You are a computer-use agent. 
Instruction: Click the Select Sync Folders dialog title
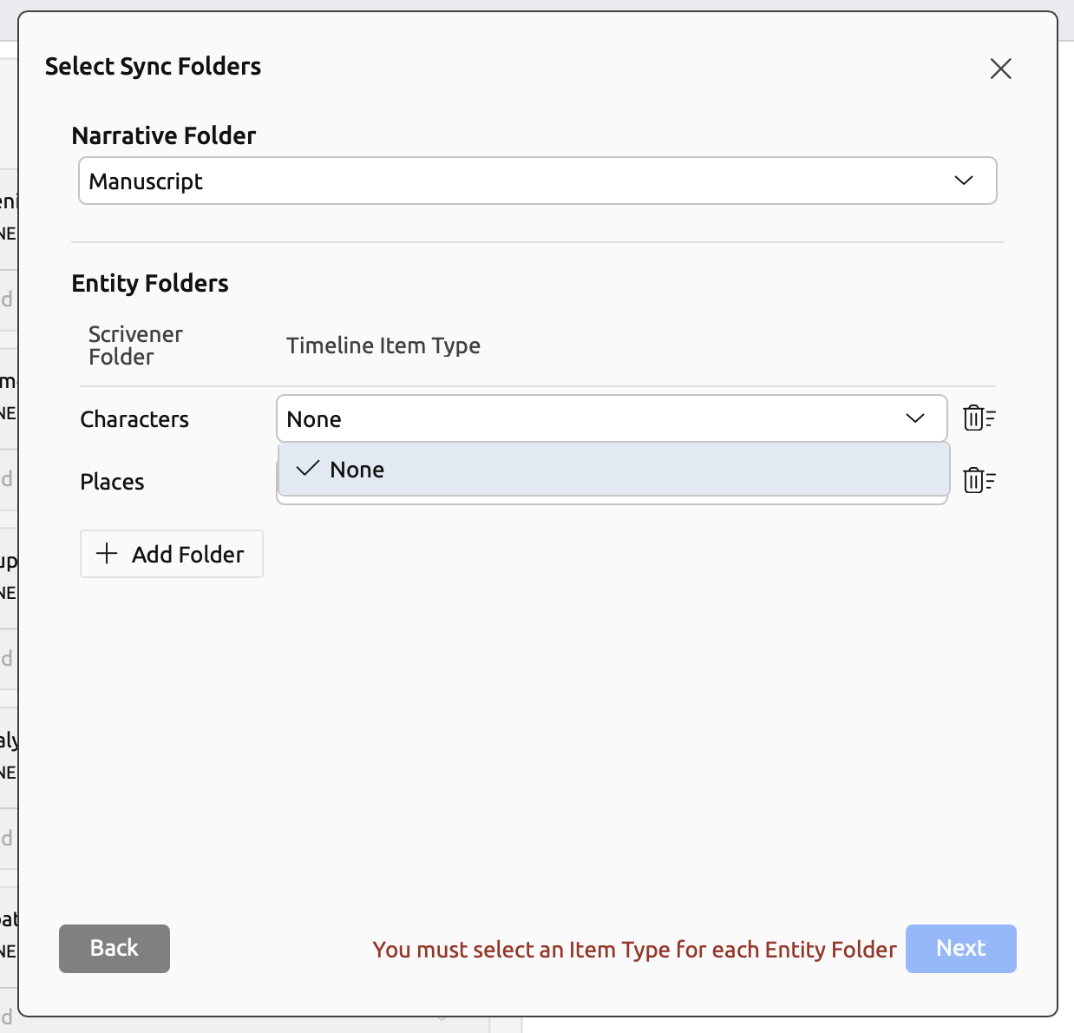tap(153, 66)
